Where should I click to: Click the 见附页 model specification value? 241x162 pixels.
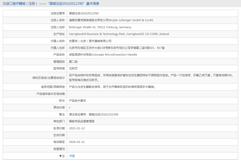point(73,68)
